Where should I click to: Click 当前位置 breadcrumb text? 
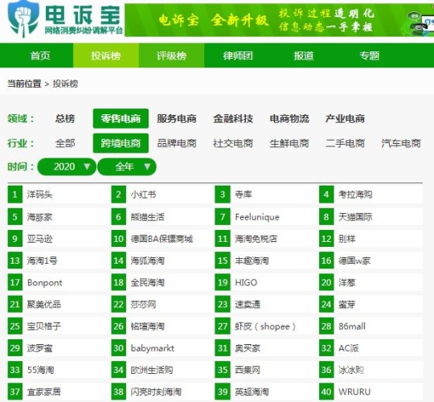pyautogui.click(x=24, y=84)
